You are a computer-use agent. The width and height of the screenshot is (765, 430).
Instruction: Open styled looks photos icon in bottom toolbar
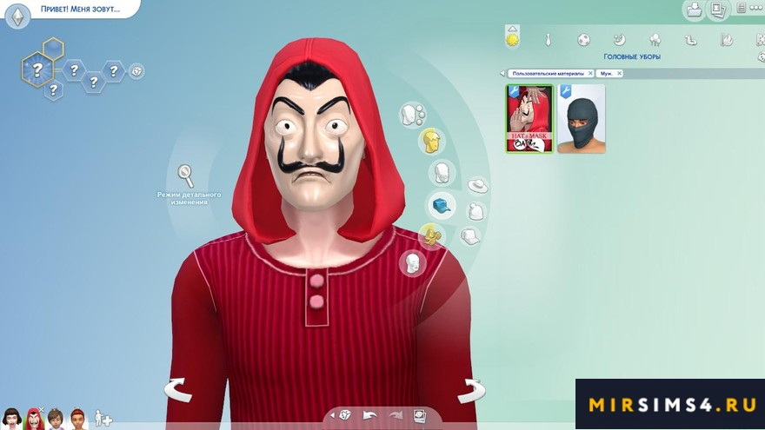pos(420,416)
